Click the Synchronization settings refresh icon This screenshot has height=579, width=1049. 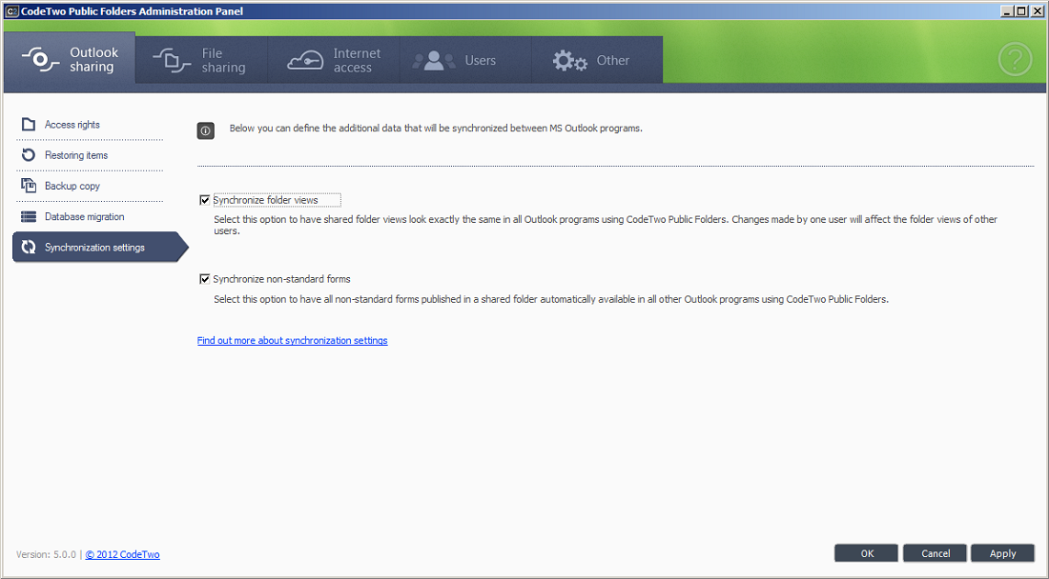click(x=28, y=247)
